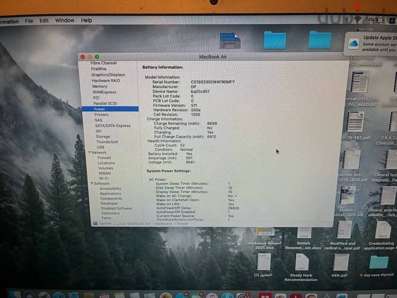
Task: Click the green zoom button of MacBook Air window
Action: click(x=97, y=57)
